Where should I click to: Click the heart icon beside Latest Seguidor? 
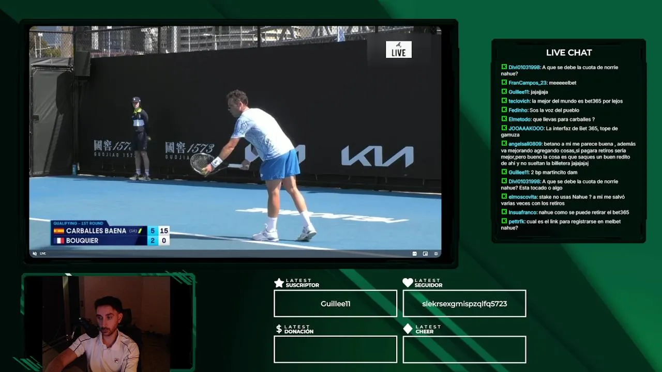pos(408,283)
